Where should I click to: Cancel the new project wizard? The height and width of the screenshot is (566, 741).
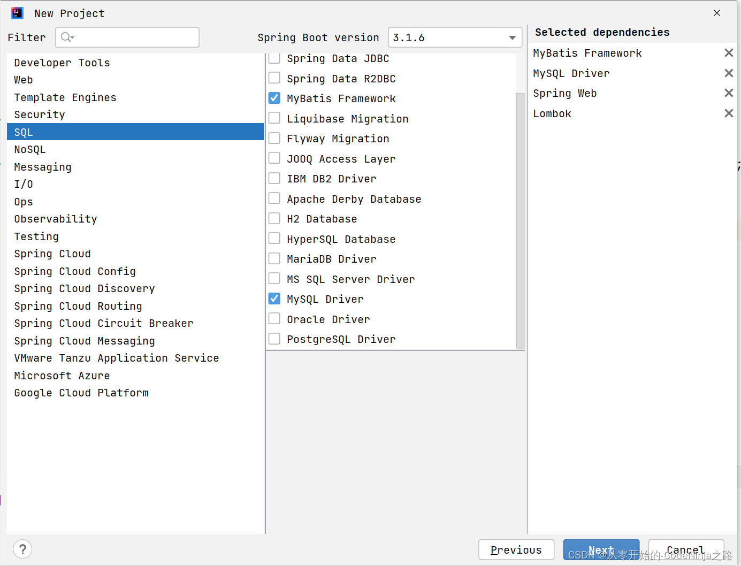coord(686,550)
